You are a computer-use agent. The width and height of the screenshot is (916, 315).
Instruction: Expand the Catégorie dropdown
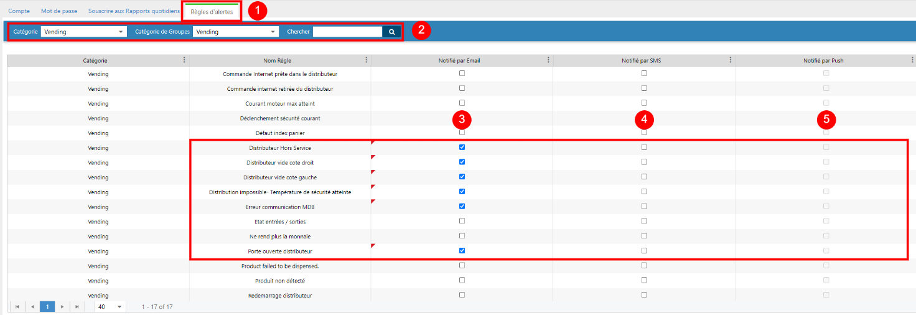83,32
